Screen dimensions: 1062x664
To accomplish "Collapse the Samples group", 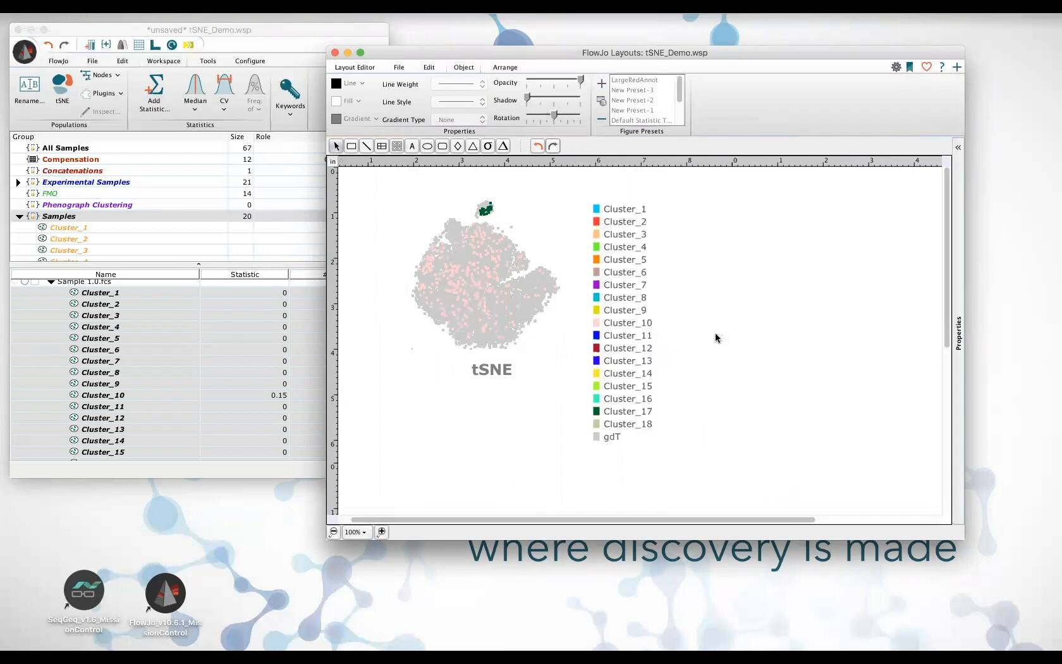I will [x=20, y=216].
